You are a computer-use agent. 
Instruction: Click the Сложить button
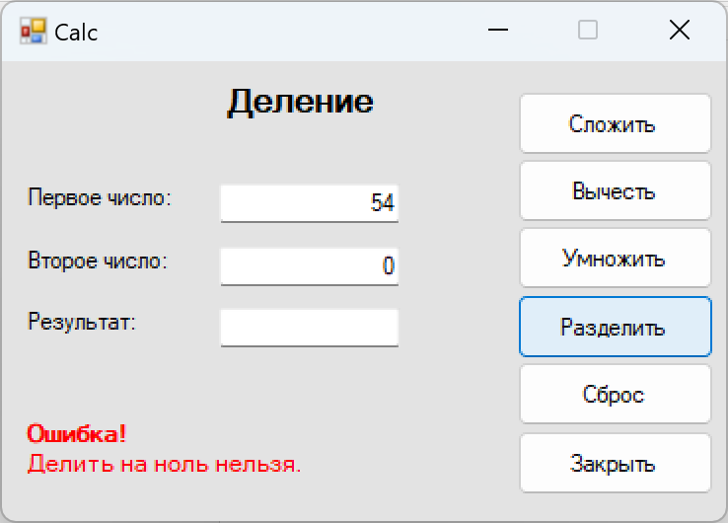616,123
